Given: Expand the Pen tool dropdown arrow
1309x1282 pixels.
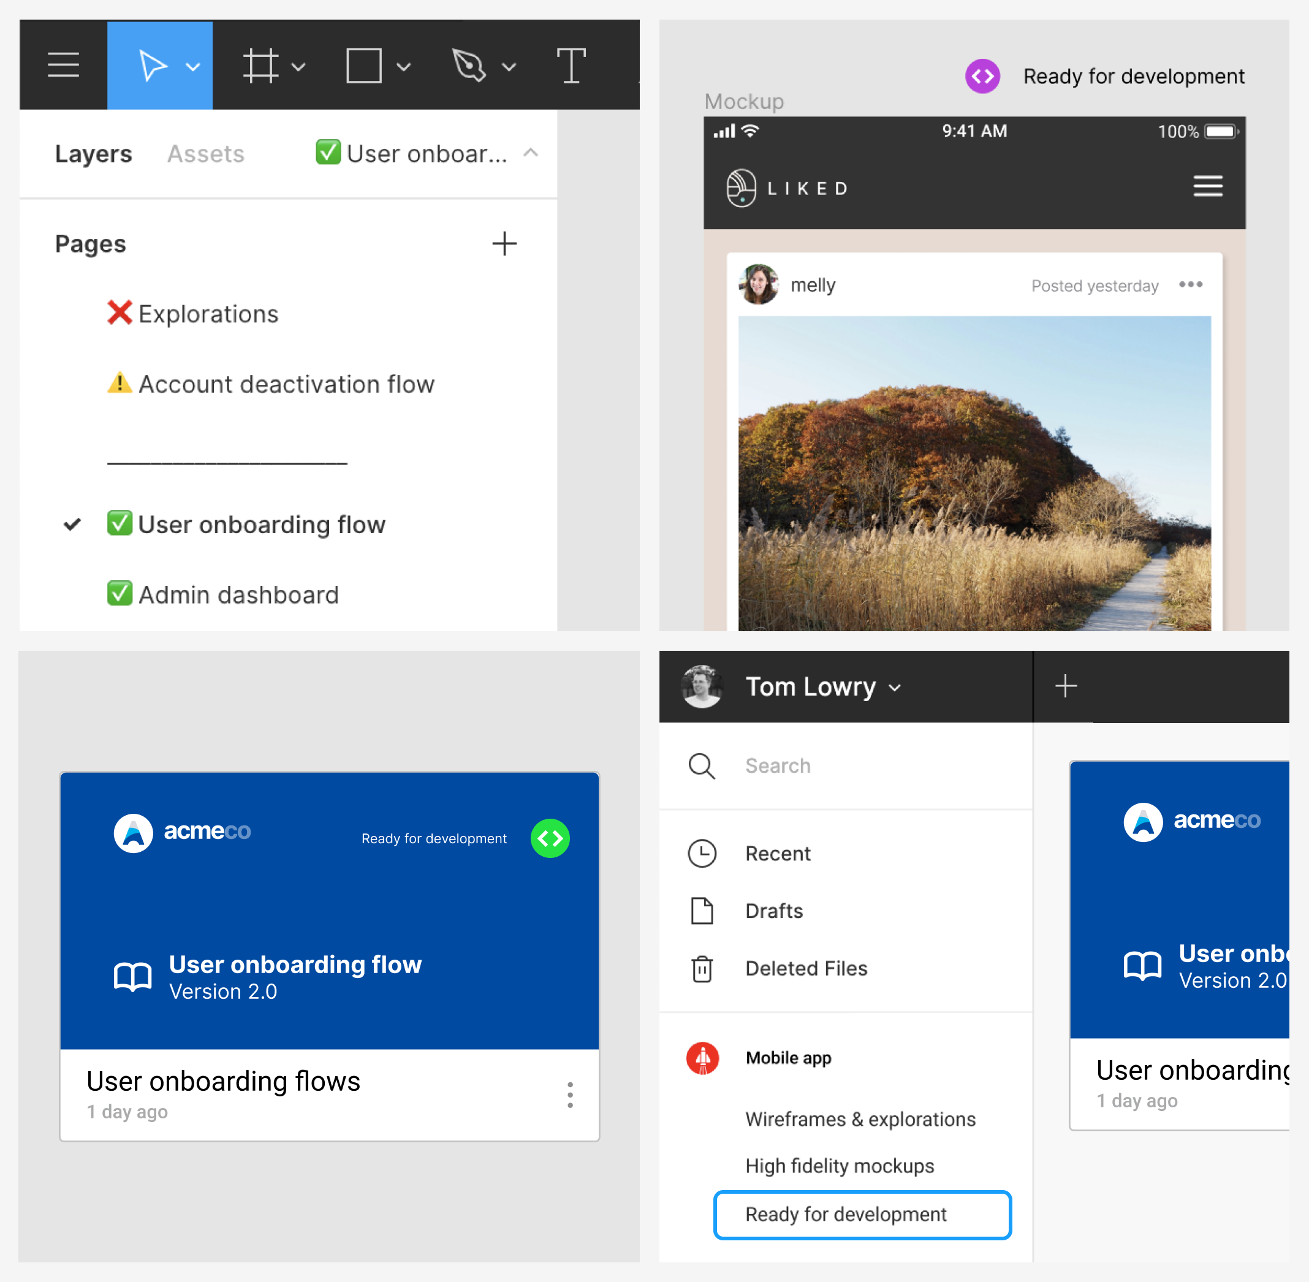Looking at the screenshot, I should click(509, 67).
